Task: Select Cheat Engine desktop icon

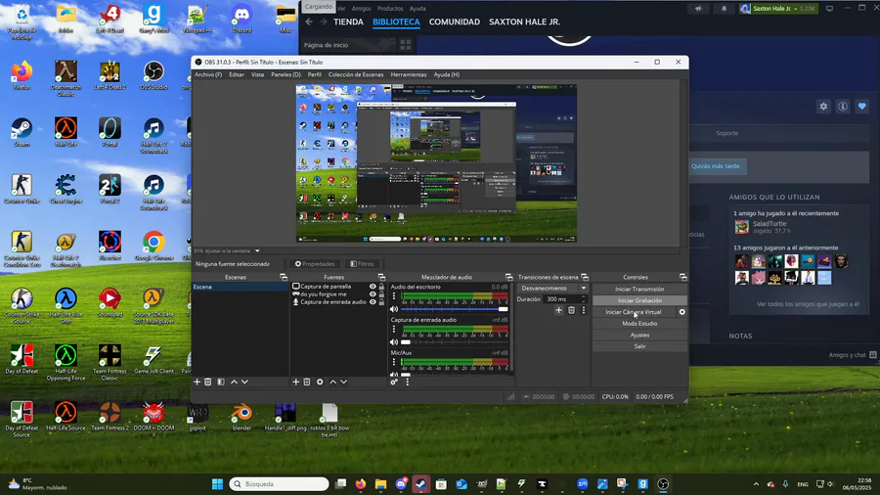Action: 66,189
